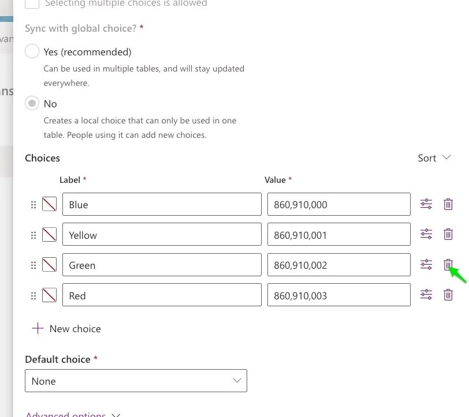Viewport: 469px width, 417px height.
Task: Grab the drag handle of Blue row
Action: coord(33,205)
